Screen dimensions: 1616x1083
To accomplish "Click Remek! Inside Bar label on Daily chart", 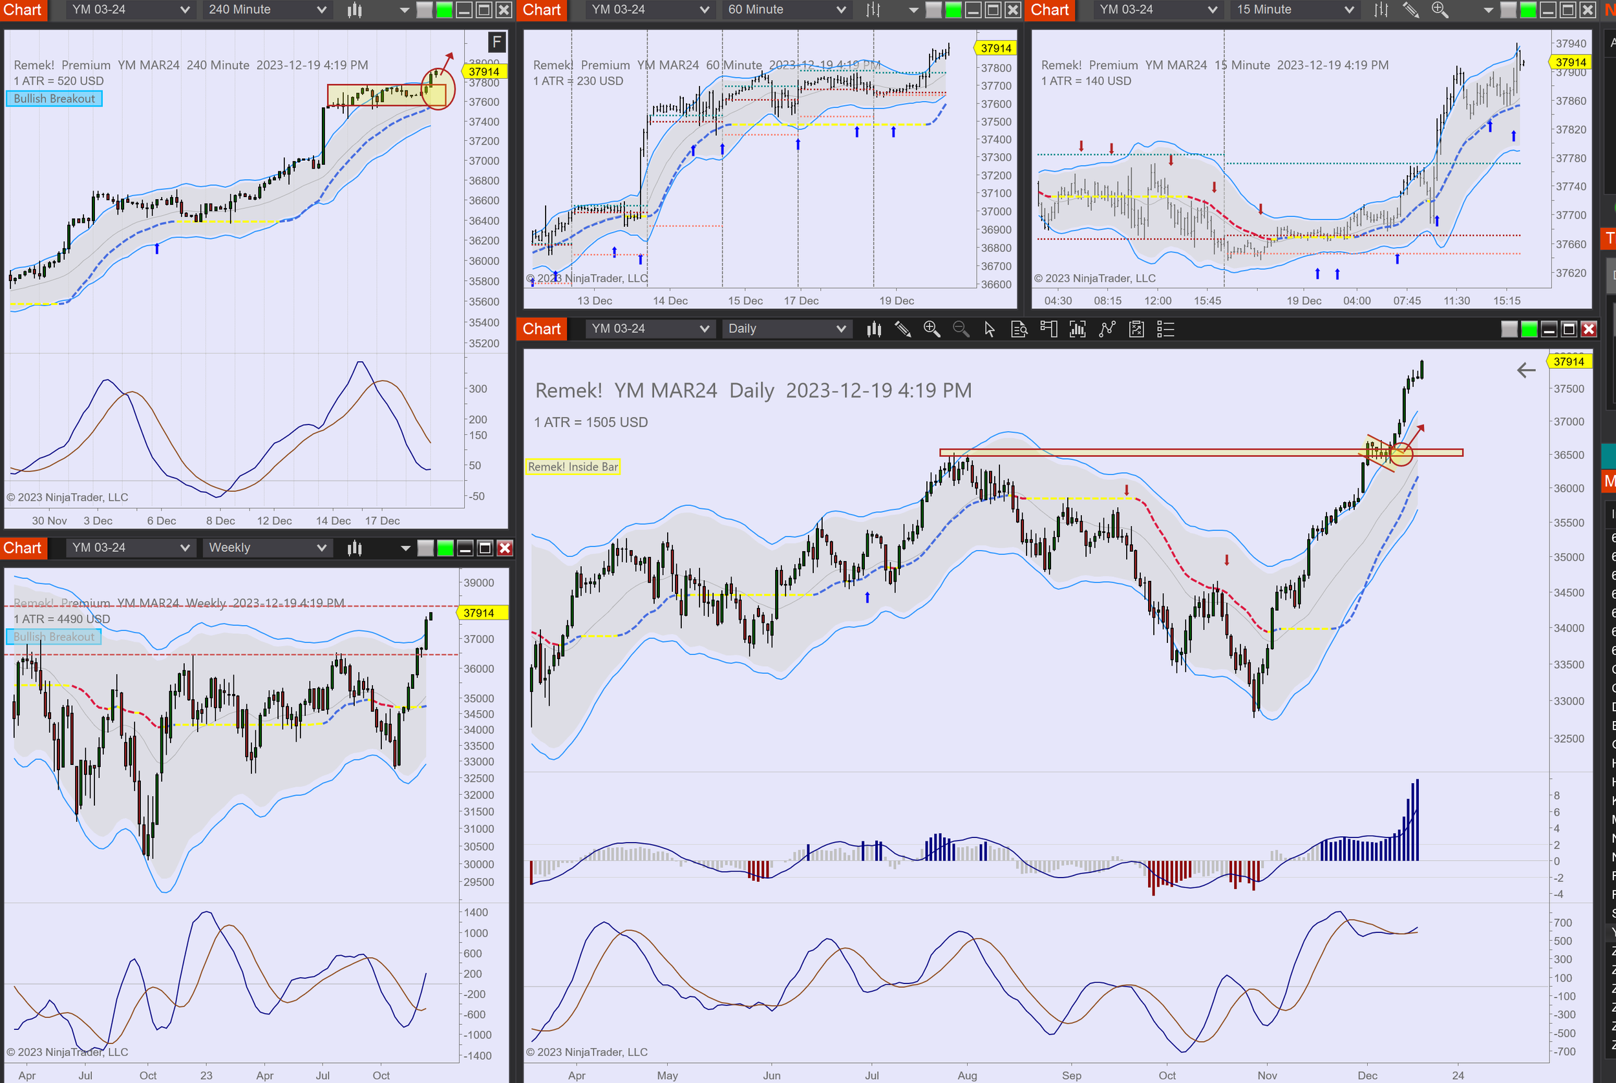I will point(573,467).
